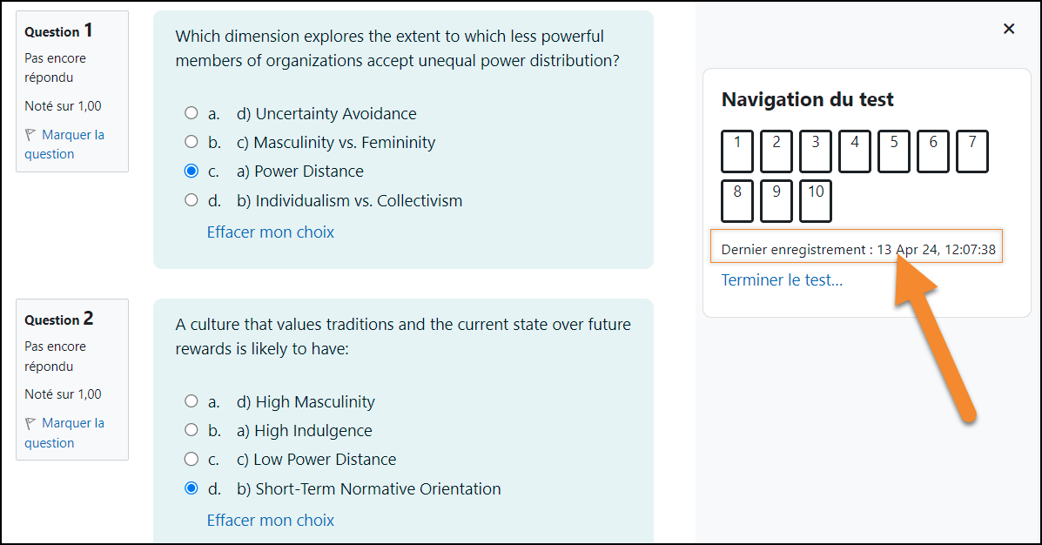Choose the Power Distance radio button

[192, 171]
